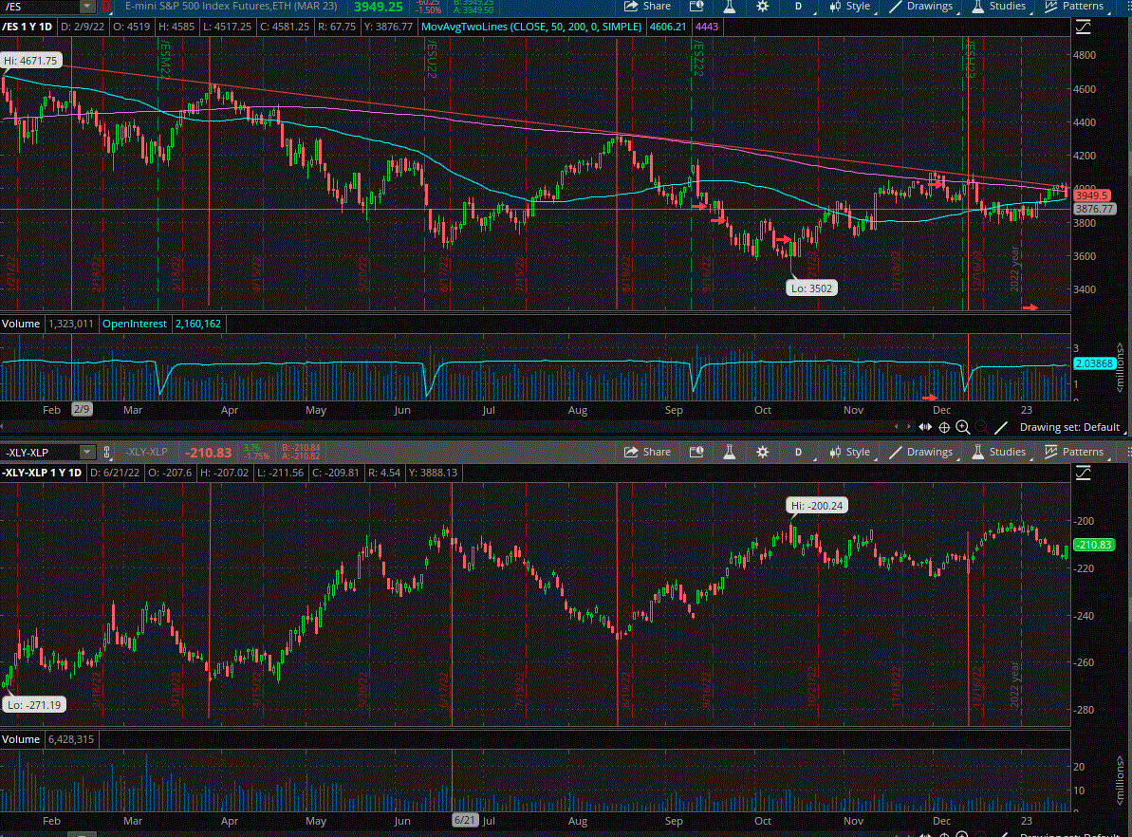Open the Drawings menu on -XLY-XLP chart
Viewport: 1132px width, 837px height.
click(x=922, y=452)
